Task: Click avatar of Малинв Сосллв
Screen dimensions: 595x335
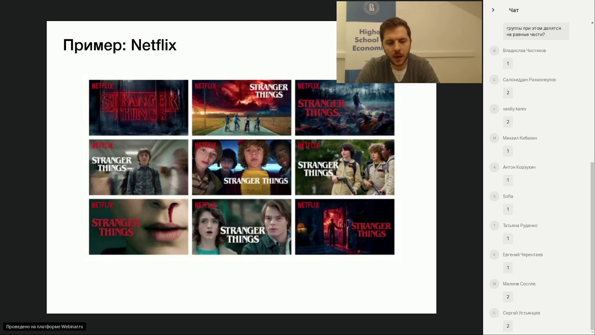Action: [494, 284]
